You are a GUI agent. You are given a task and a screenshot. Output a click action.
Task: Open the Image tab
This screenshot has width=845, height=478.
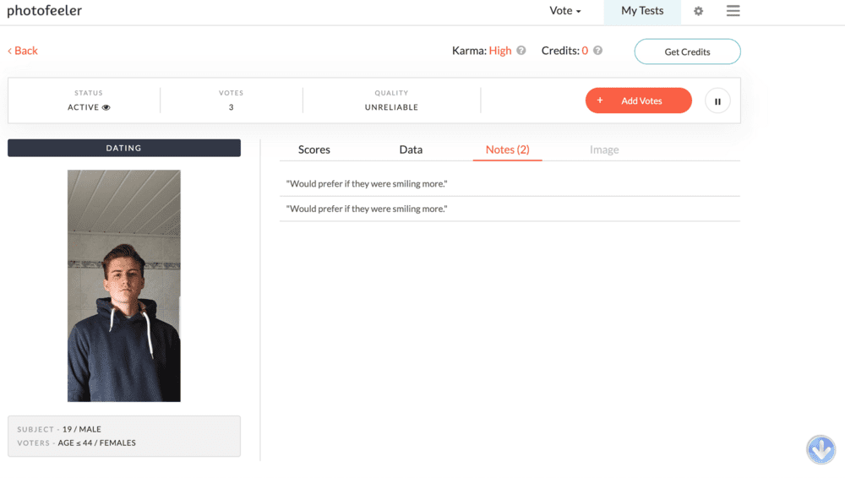coord(604,149)
